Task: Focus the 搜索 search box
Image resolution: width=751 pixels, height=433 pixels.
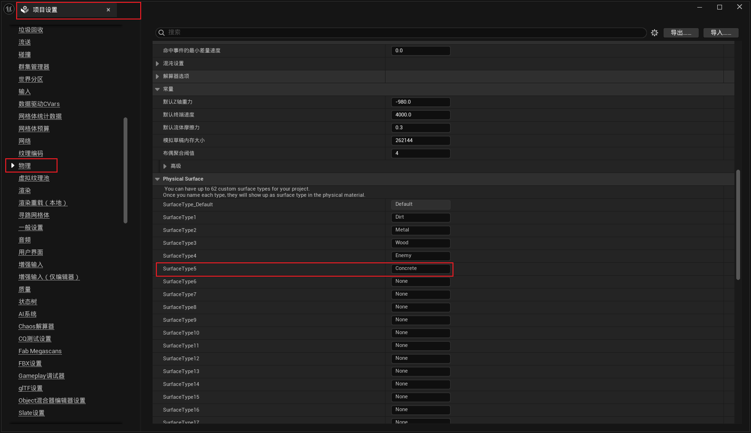Action: click(x=401, y=32)
